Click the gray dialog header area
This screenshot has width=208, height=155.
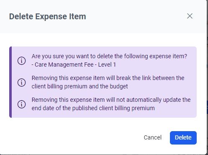103,16
